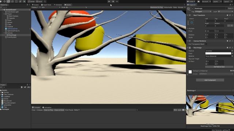Image resolution: width=234 pixels, height=131 pixels.
Task: Toggle Raw Image component enabled checkbox
Action: [x=192, y=48]
